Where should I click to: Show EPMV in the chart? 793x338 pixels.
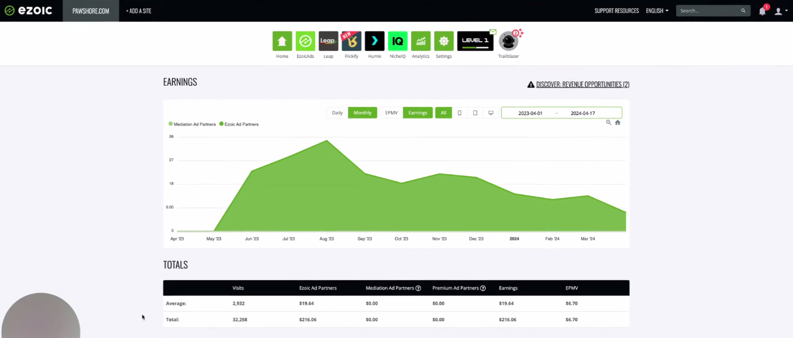click(x=391, y=113)
